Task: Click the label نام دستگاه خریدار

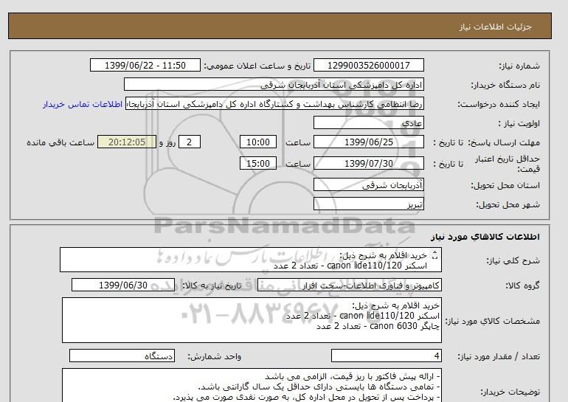Action: [505, 85]
